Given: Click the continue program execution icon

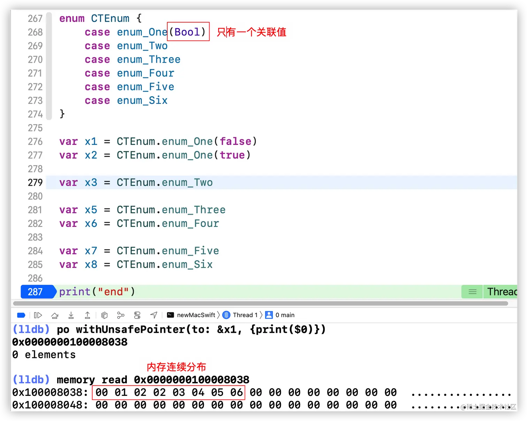Looking at the screenshot, I should [38, 315].
